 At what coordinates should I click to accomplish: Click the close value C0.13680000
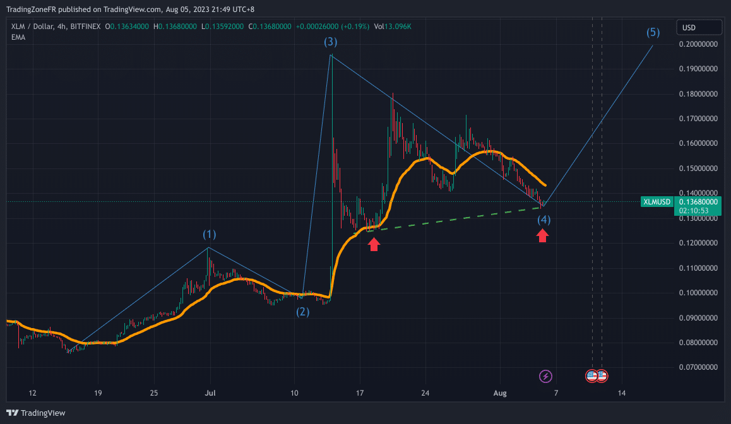(270, 26)
